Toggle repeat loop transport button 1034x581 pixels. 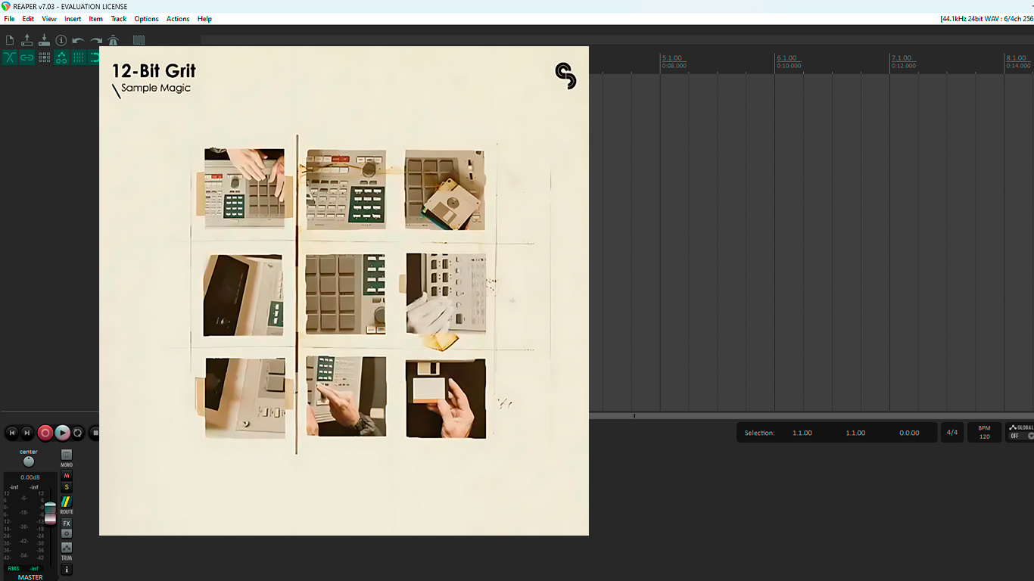[78, 433]
